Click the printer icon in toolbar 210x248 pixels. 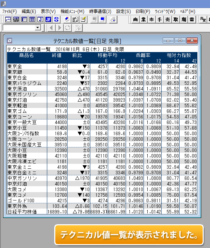(113, 20)
